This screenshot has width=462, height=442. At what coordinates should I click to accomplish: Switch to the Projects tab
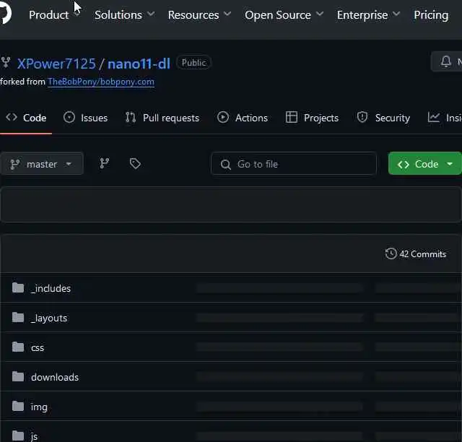coord(312,118)
